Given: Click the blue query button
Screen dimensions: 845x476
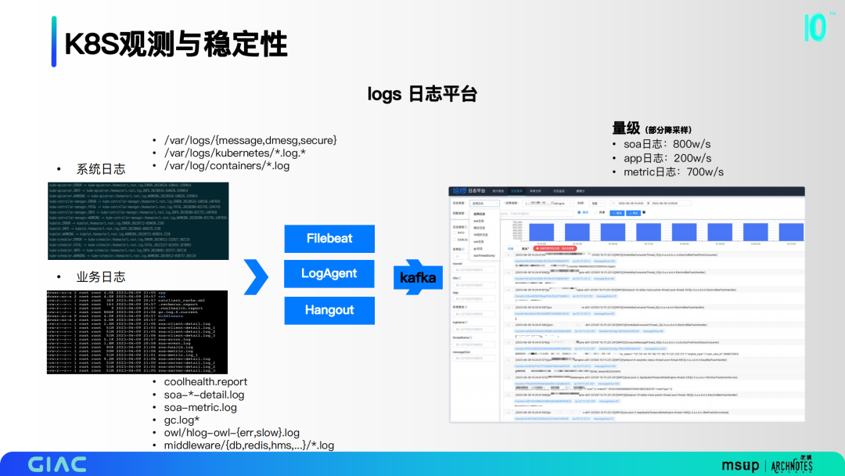Looking at the screenshot, I should pyautogui.click(x=617, y=213).
